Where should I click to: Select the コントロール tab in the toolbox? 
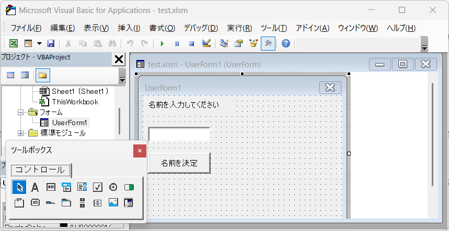40,170
